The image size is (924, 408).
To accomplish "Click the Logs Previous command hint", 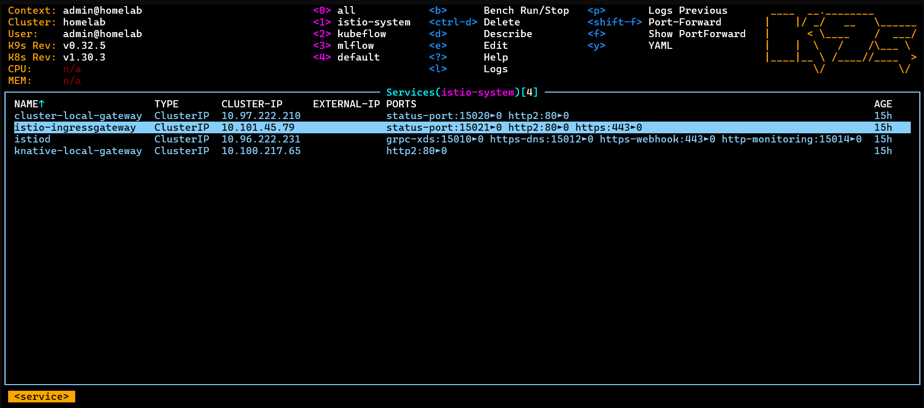I will (688, 11).
